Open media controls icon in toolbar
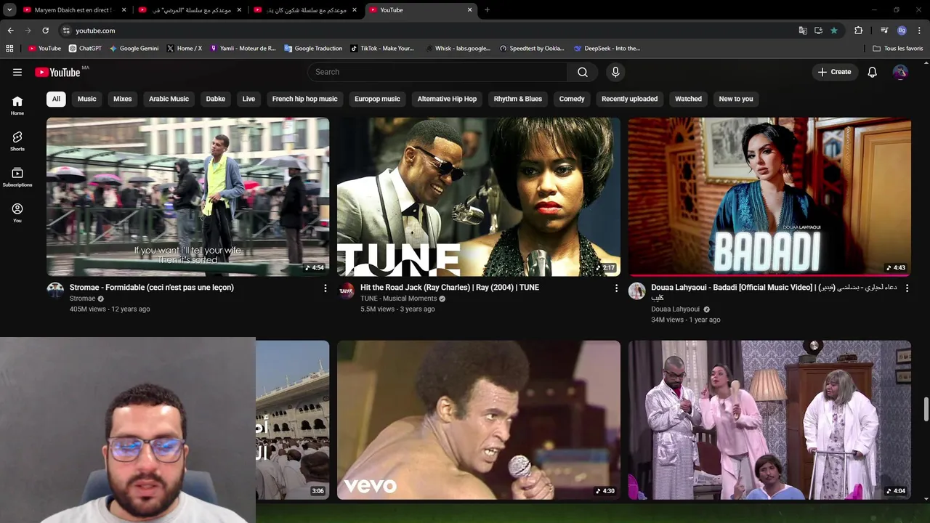930x523 pixels. point(884,31)
